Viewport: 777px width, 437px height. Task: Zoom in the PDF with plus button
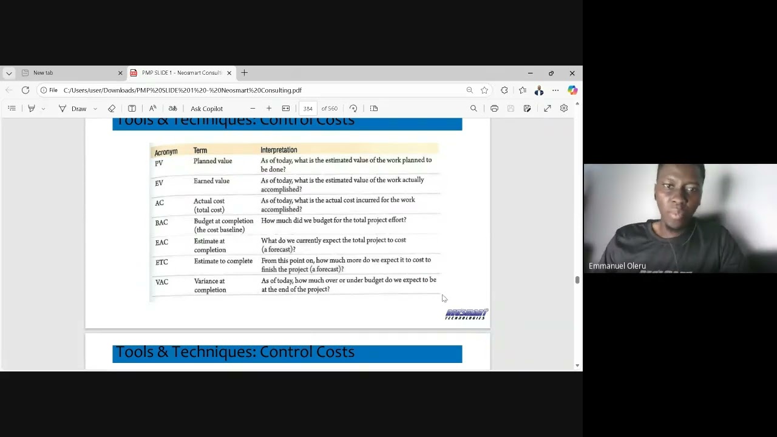pos(269,109)
